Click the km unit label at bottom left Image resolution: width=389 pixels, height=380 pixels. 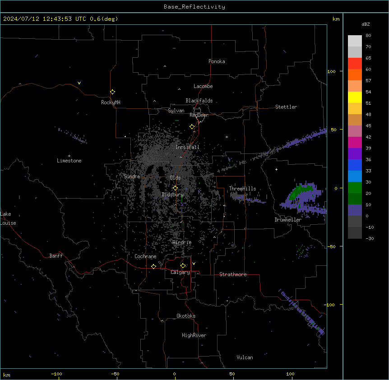pos(7,375)
